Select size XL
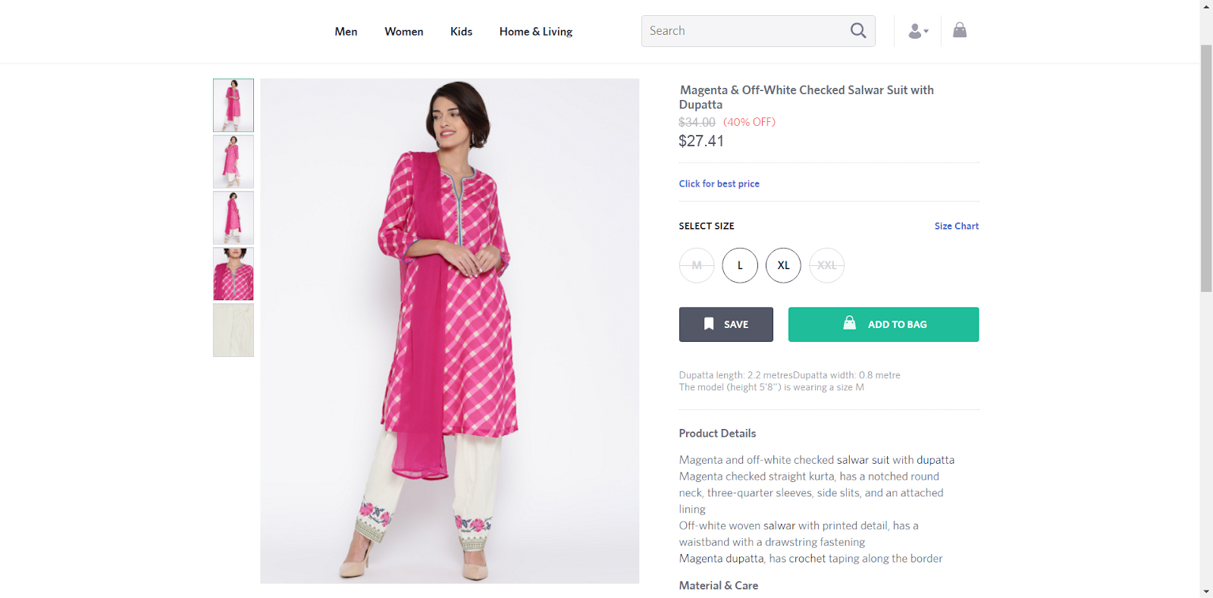 tap(783, 265)
